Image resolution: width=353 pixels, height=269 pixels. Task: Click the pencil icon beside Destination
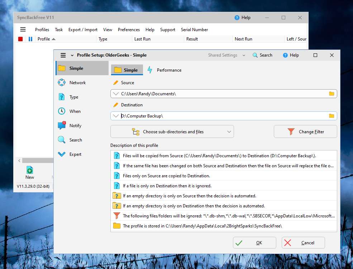point(116,105)
